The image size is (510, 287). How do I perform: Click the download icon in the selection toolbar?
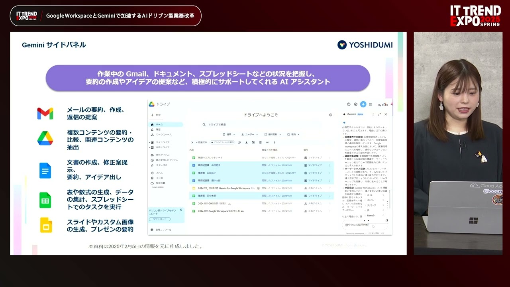point(247,142)
